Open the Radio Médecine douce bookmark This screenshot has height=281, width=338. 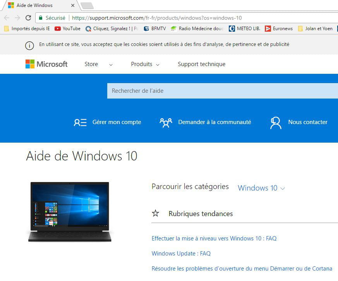click(x=197, y=28)
